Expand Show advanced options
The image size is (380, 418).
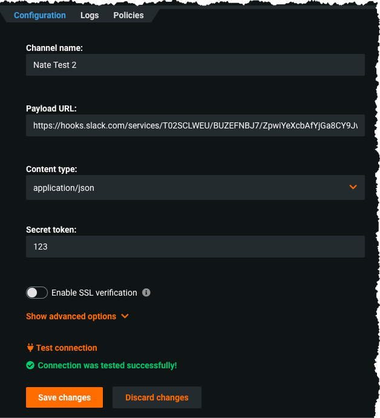(x=71, y=316)
